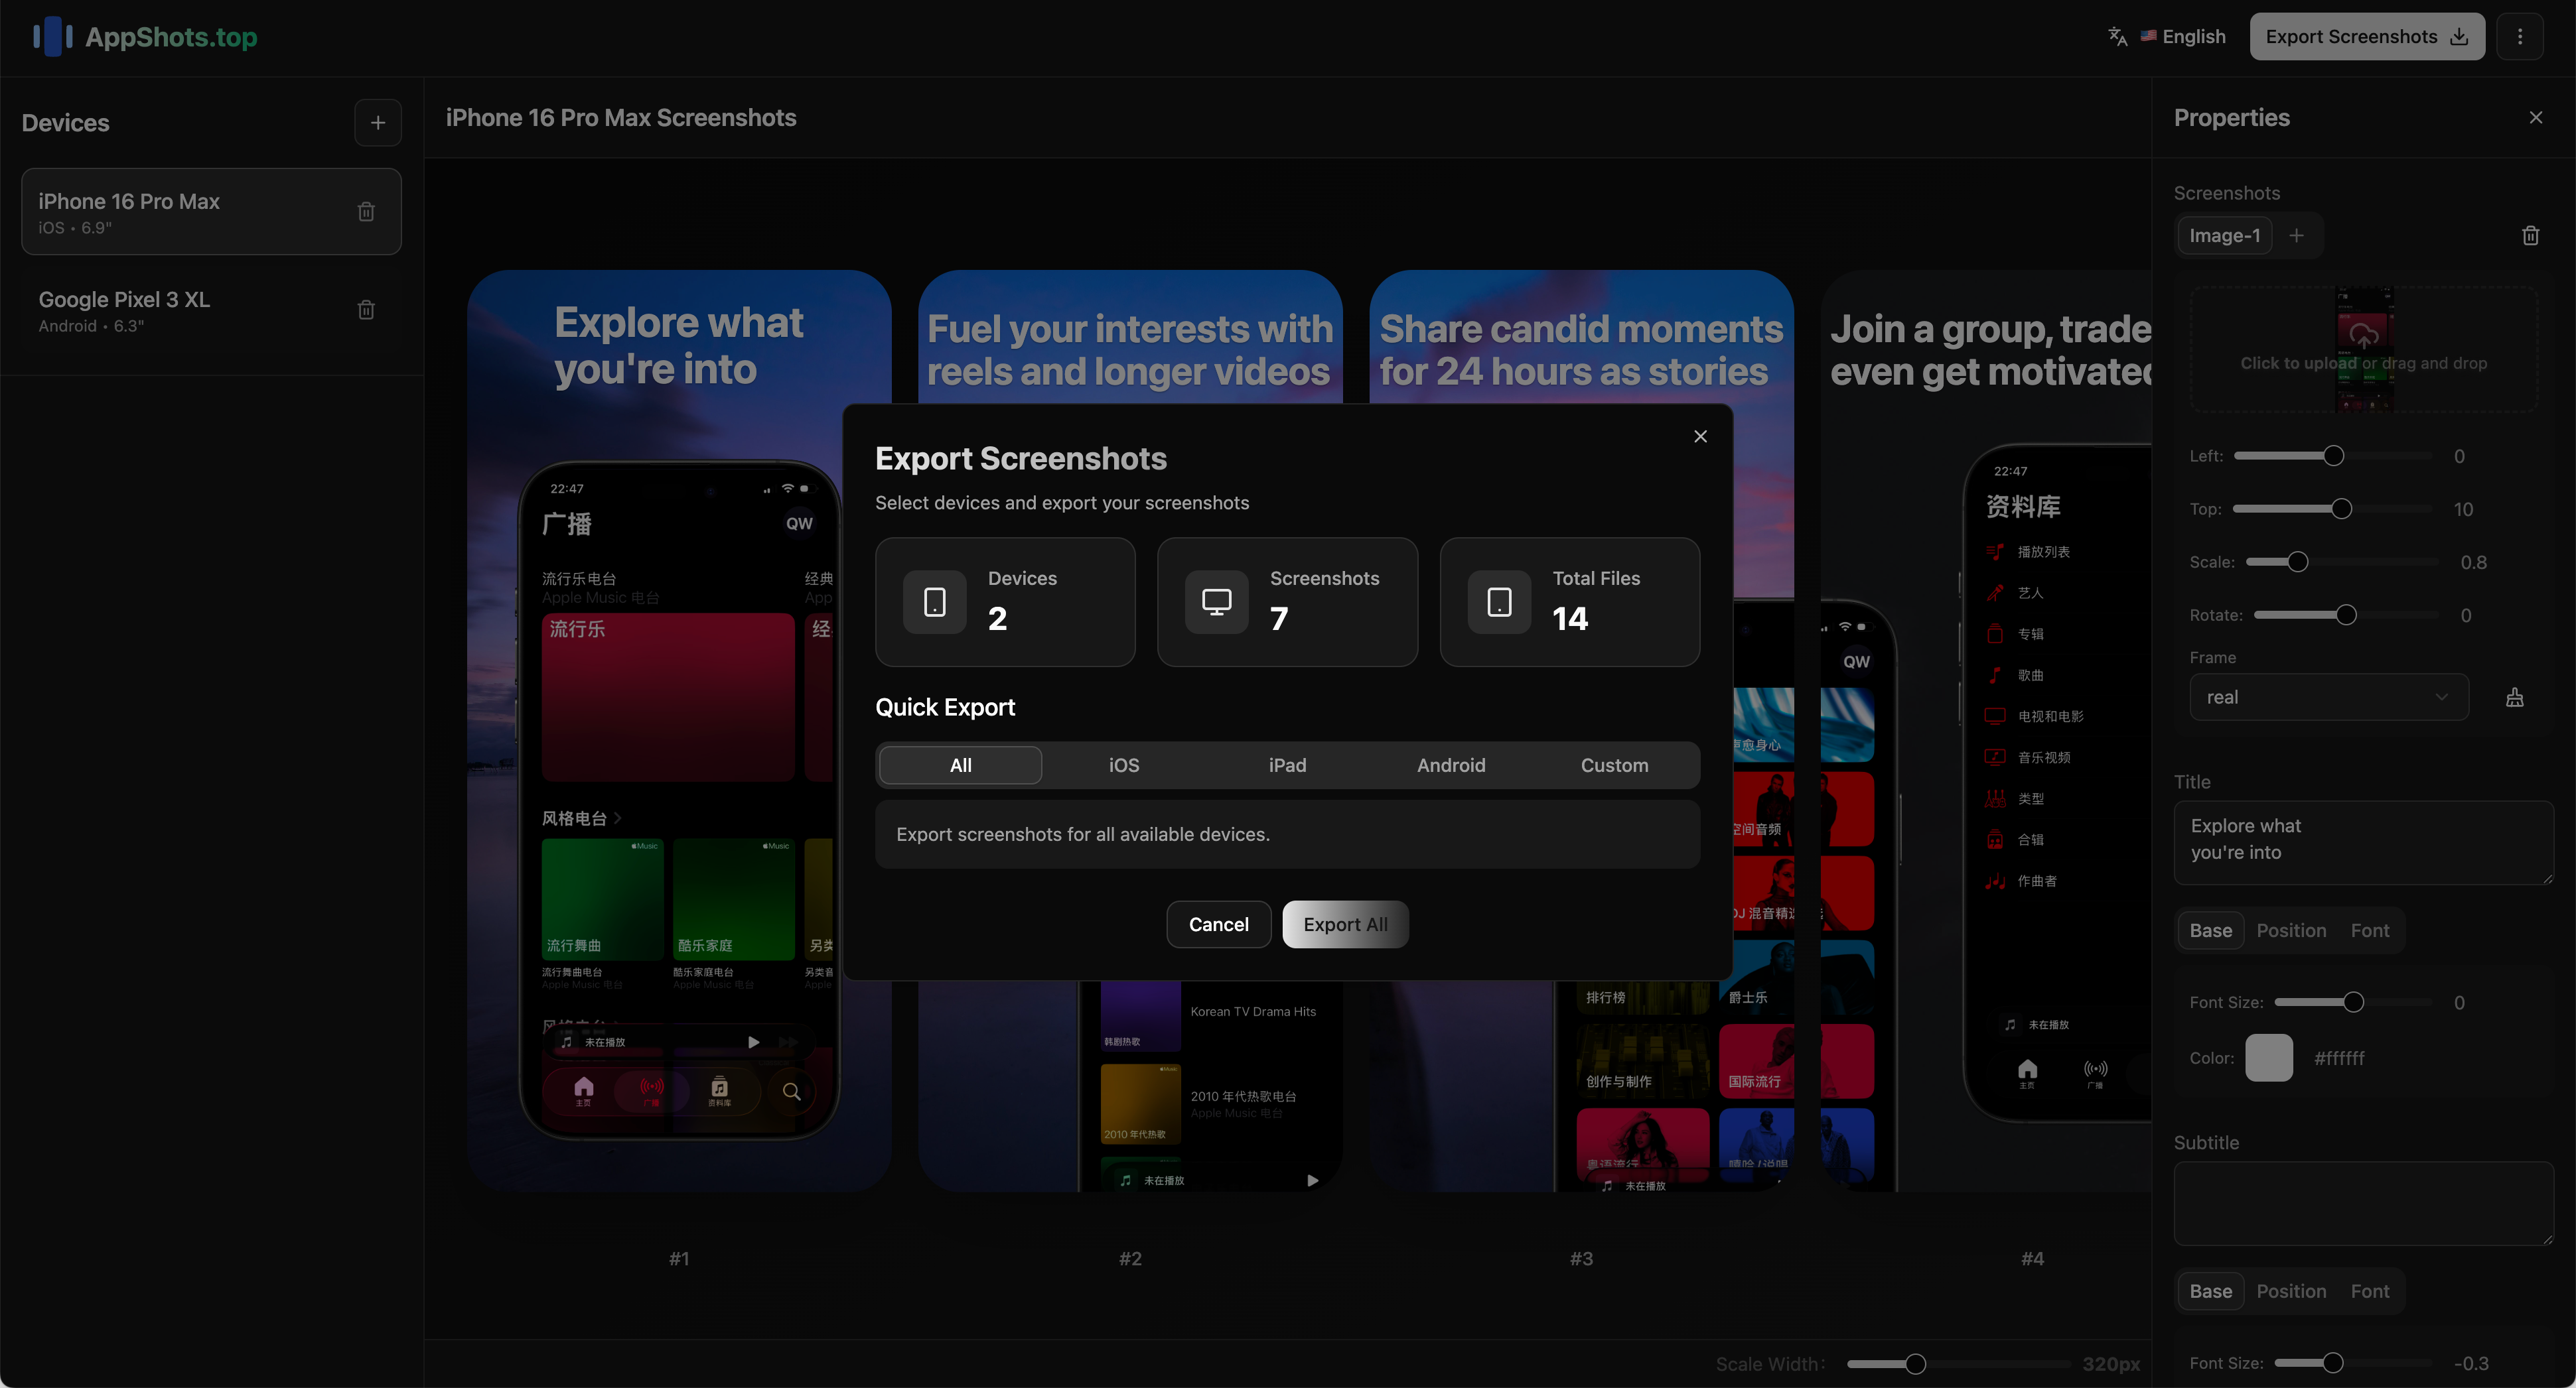Adjust the Rotate slider

coord(2347,615)
